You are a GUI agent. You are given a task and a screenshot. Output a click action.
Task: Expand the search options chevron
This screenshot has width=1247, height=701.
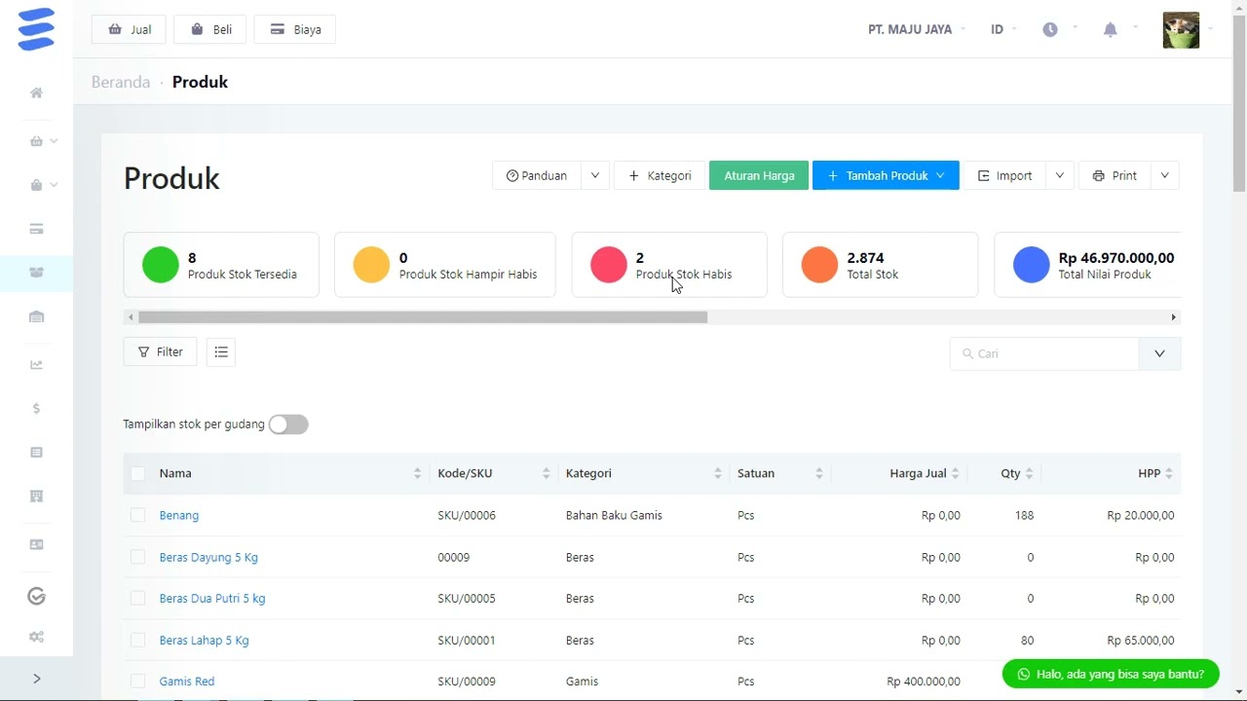click(x=1159, y=353)
